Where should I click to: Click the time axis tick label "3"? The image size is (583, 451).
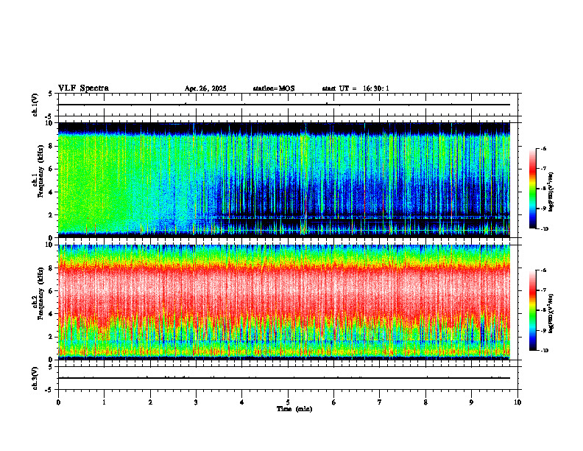196,402
